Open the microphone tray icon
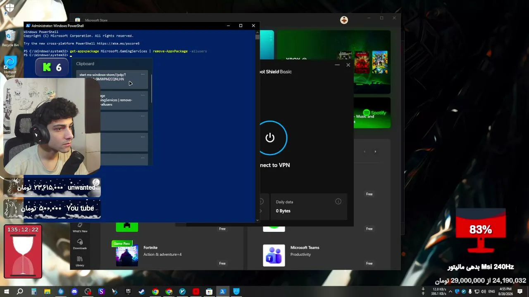Viewport: 529px width, 297px height. click(470, 292)
